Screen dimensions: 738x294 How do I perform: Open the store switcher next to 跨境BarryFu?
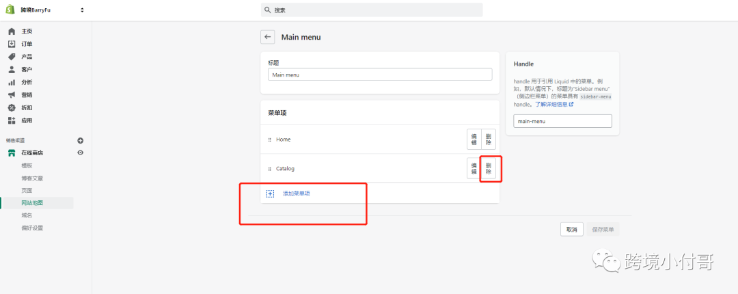coord(83,10)
